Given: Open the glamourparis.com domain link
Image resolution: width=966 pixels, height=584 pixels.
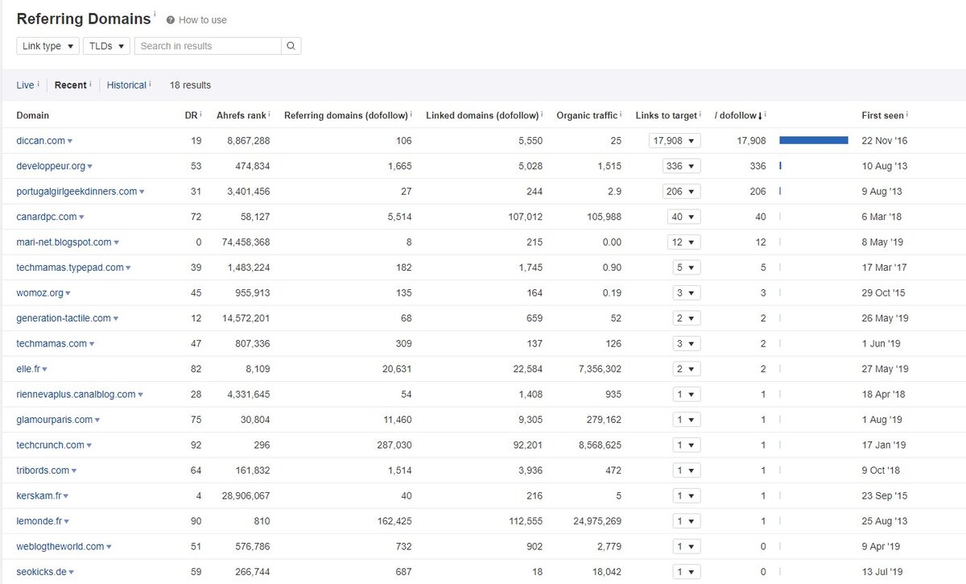Looking at the screenshot, I should click(x=54, y=420).
